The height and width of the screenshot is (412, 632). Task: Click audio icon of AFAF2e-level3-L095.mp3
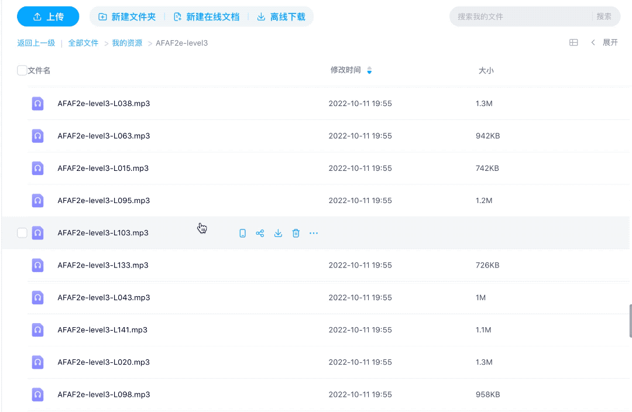click(37, 200)
